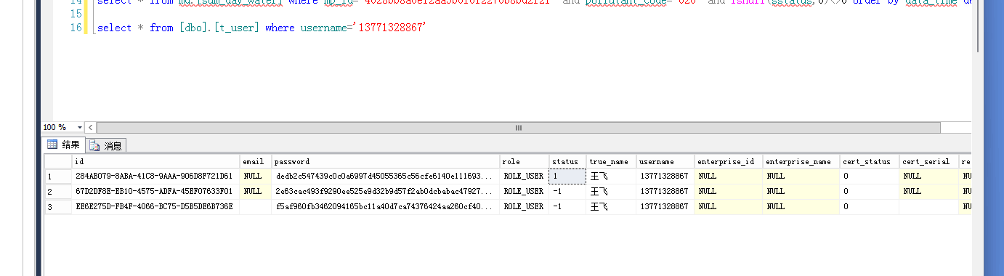
Task: Click the ROLE_USER cell in row 3
Action: pos(525,206)
